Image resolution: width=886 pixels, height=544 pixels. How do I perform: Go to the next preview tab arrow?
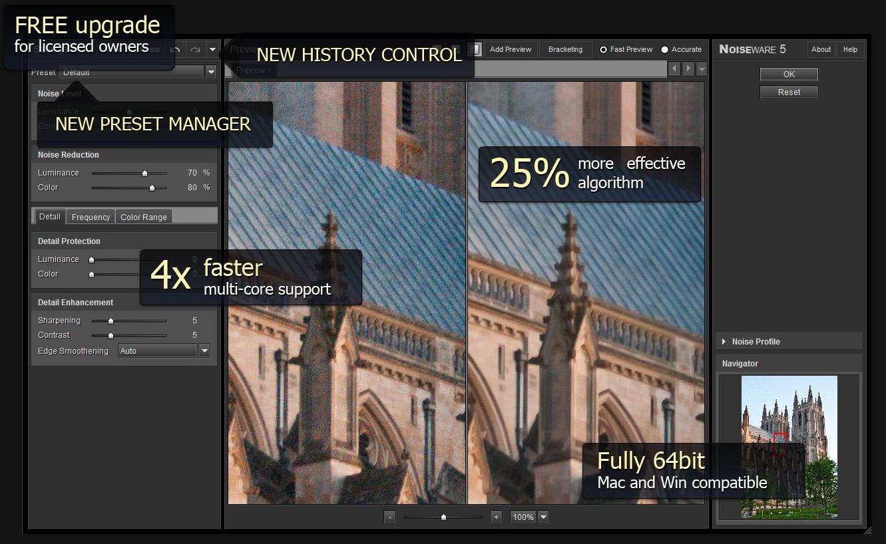point(688,68)
